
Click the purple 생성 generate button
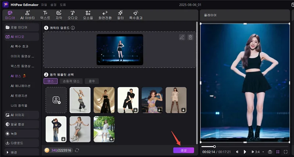click(183, 150)
